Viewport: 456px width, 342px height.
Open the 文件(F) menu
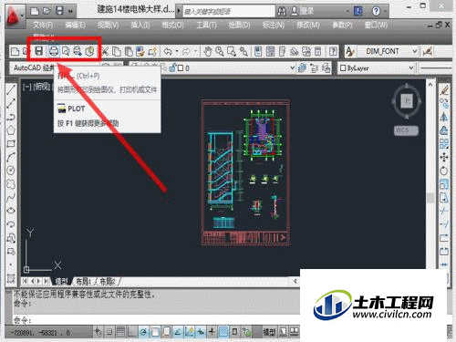point(43,25)
